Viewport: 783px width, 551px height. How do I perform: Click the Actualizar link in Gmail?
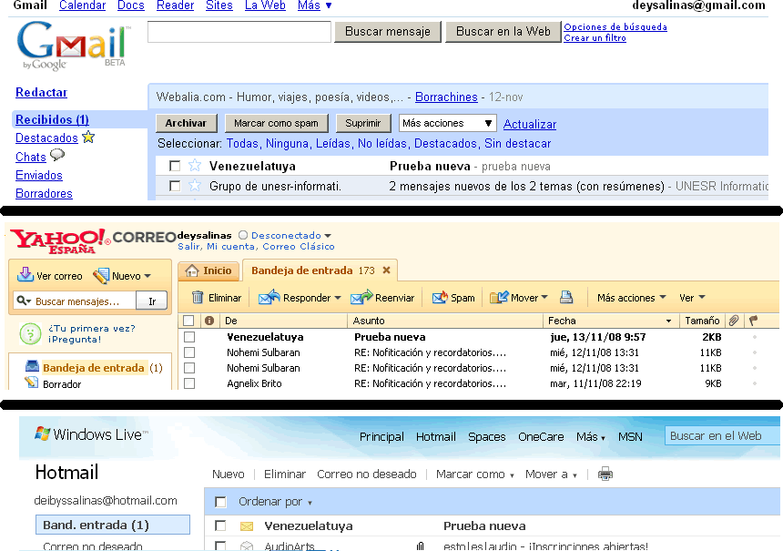(x=530, y=124)
